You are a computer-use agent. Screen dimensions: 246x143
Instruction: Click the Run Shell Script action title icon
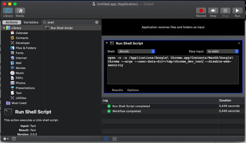coord(112,43)
